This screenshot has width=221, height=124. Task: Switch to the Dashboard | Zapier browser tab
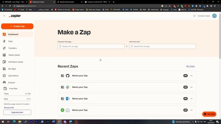pyautogui.click(x=42, y=2)
